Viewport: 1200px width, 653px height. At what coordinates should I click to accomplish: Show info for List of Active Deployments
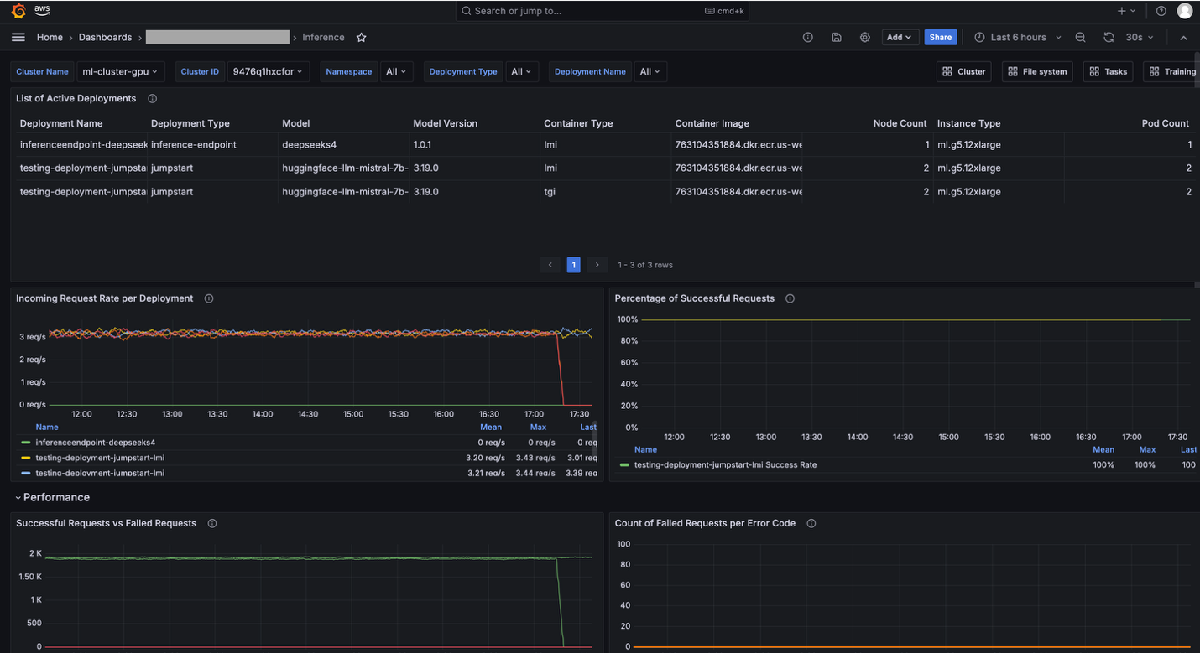tap(152, 99)
